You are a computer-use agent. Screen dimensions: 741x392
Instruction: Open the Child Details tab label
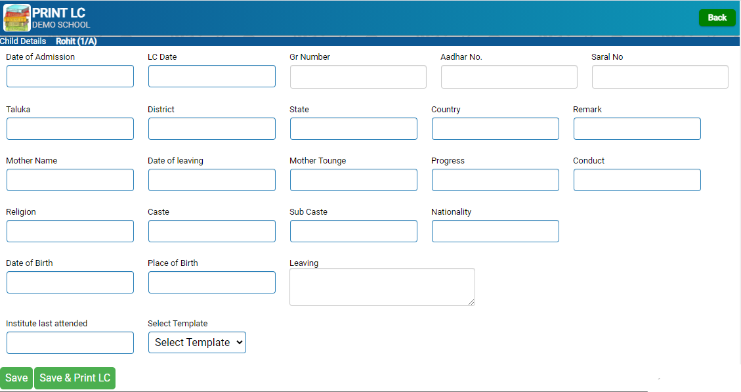coord(23,41)
